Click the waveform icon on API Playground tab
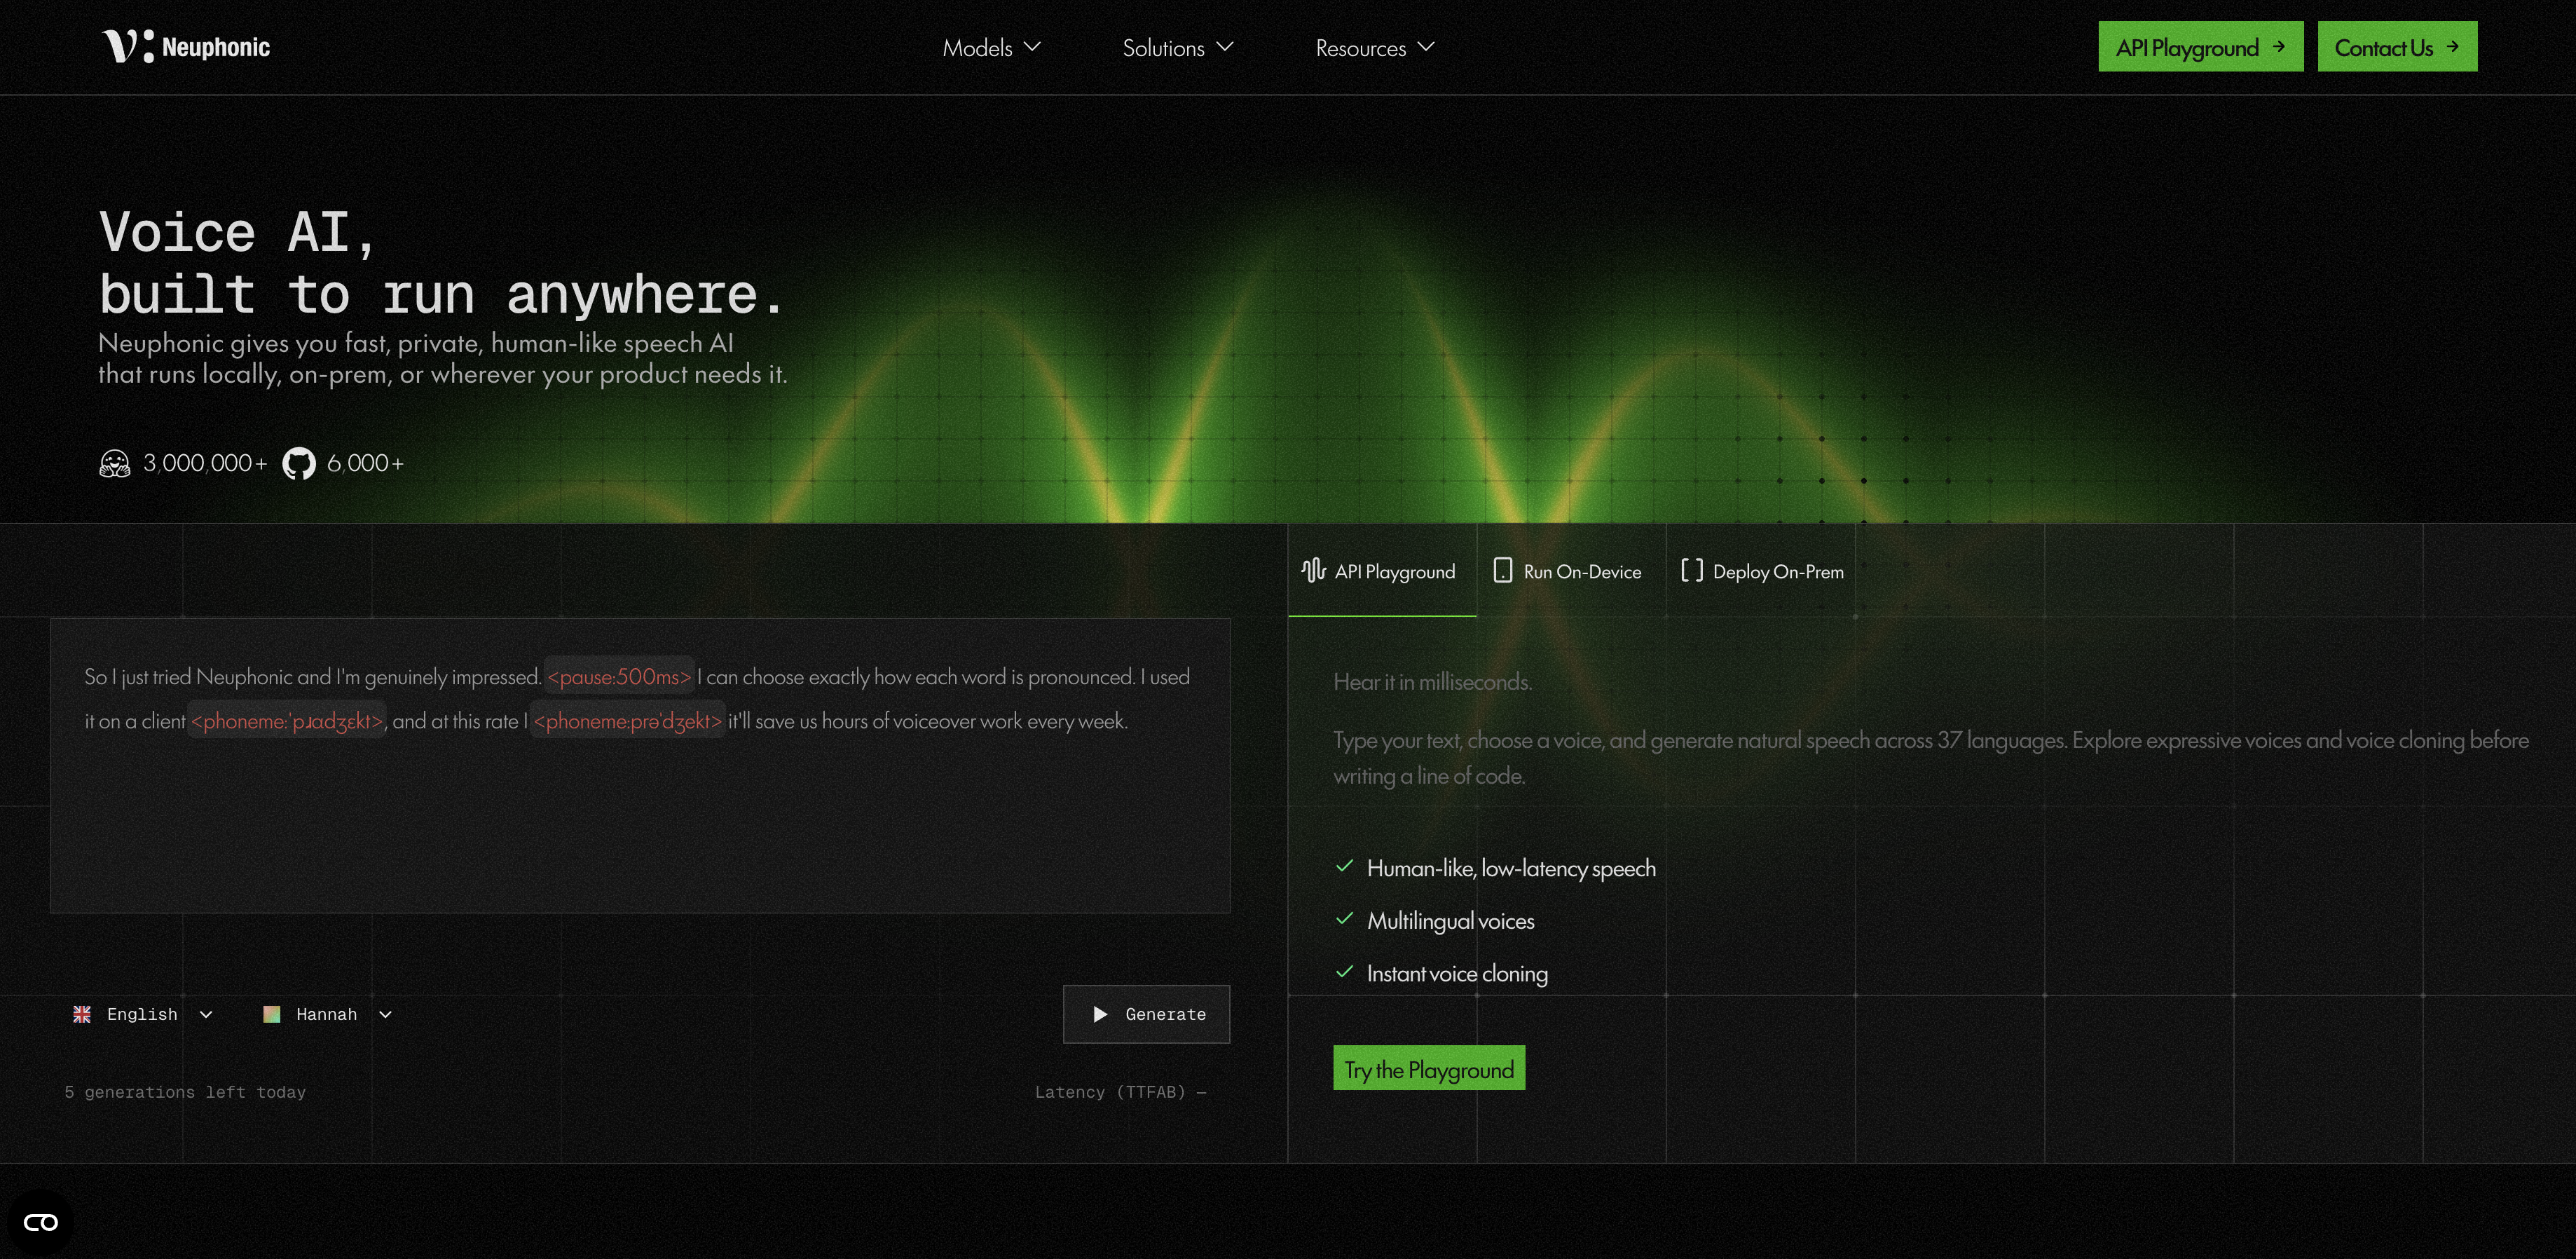The image size is (2576, 1259). pyautogui.click(x=1313, y=571)
